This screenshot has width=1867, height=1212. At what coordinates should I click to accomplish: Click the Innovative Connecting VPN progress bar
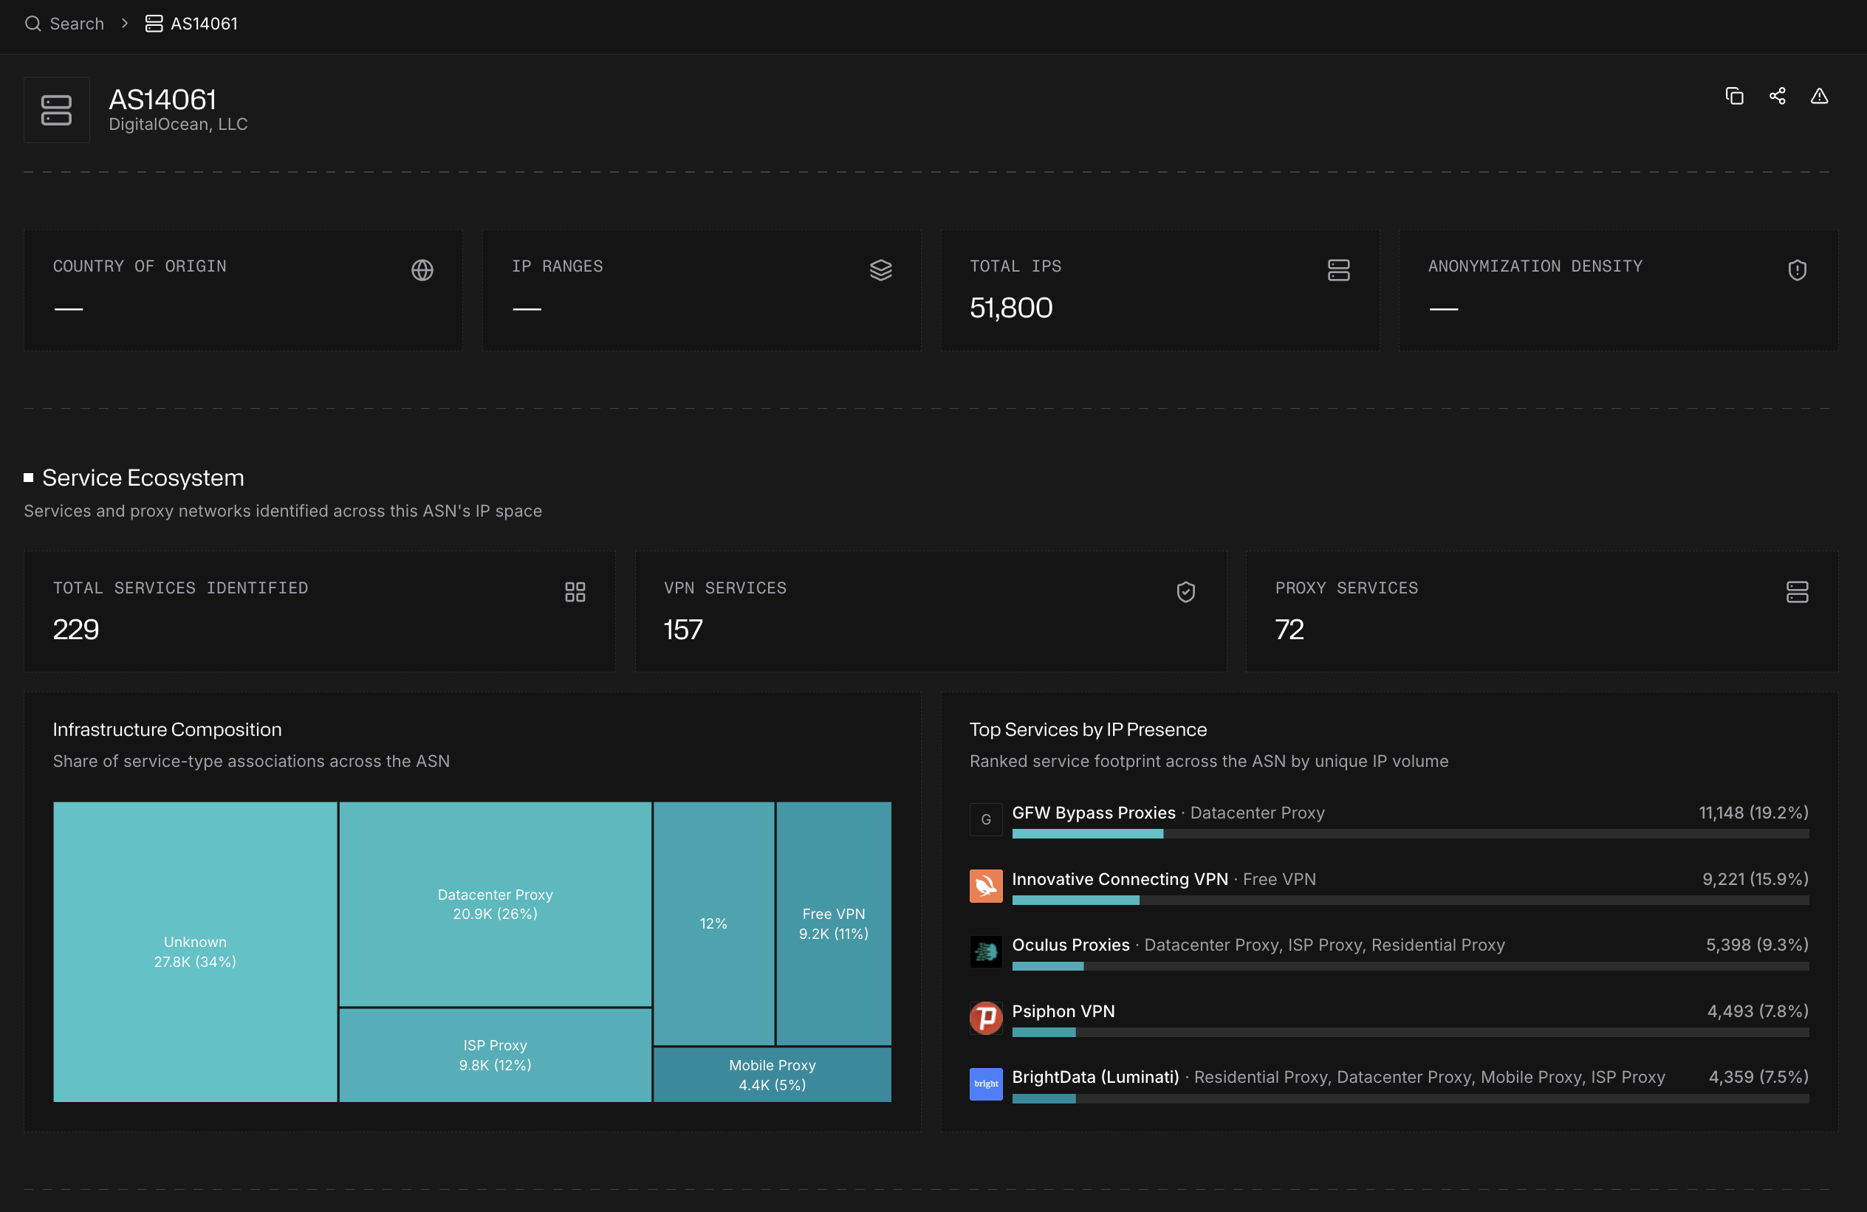click(1411, 900)
